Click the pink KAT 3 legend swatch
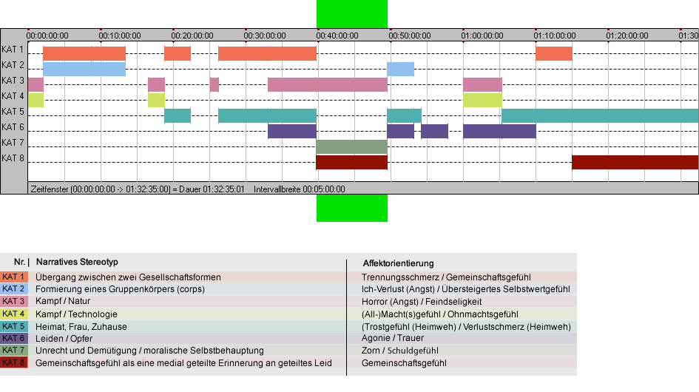The height and width of the screenshot is (392, 699). [x=14, y=301]
